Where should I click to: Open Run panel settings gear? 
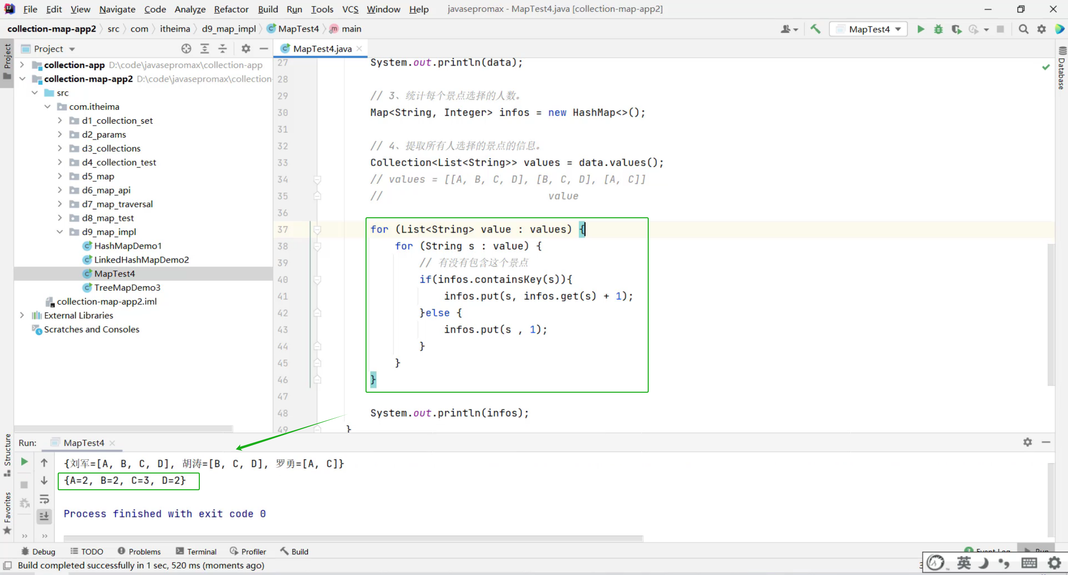tap(1028, 442)
